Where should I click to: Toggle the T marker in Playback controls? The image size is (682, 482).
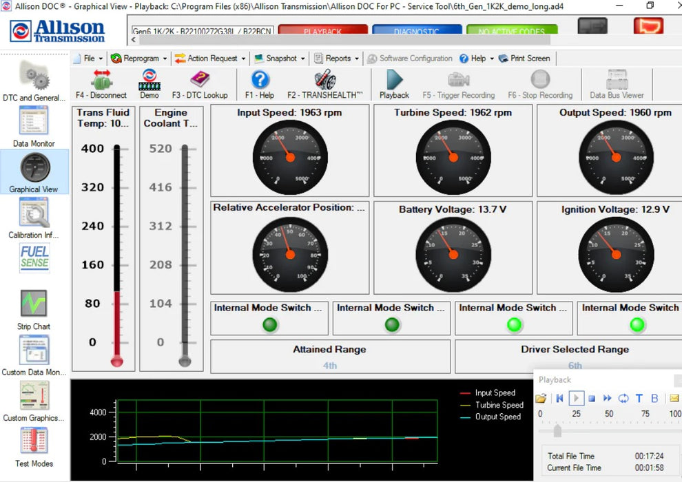[639, 398]
